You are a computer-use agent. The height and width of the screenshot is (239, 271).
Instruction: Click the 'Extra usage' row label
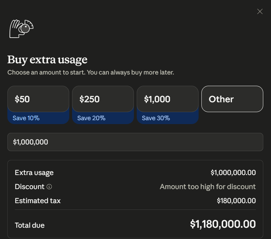[x=34, y=173]
